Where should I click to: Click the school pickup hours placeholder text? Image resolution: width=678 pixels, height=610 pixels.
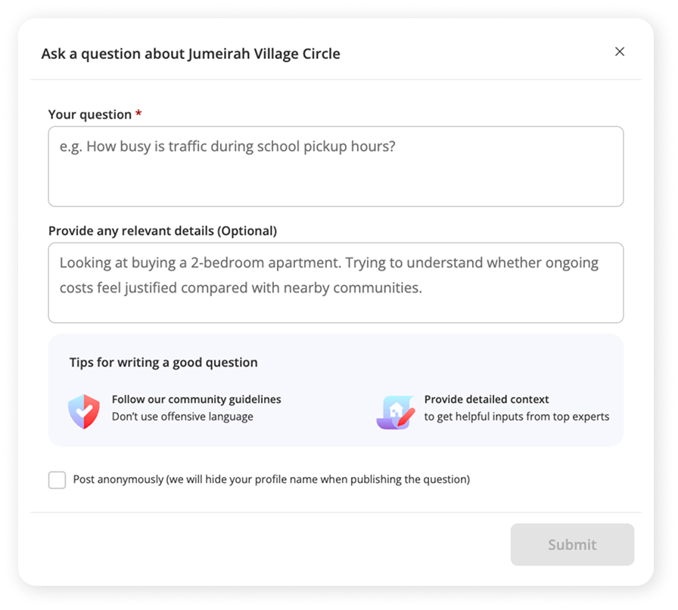(228, 147)
